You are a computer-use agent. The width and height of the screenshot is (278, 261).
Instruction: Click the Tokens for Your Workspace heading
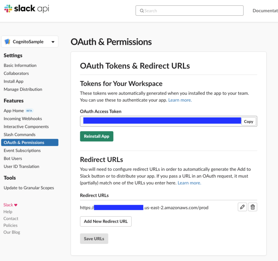pos(121,84)
